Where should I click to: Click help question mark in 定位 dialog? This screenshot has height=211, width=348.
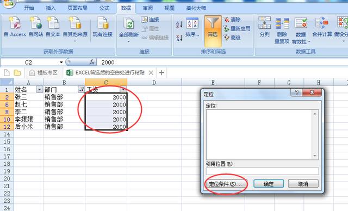pyautogui.click(x=296, y=92)
